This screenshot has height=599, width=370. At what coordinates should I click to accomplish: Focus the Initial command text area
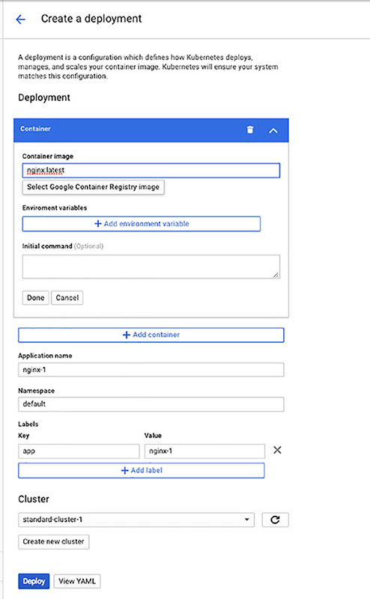point(151,267)
